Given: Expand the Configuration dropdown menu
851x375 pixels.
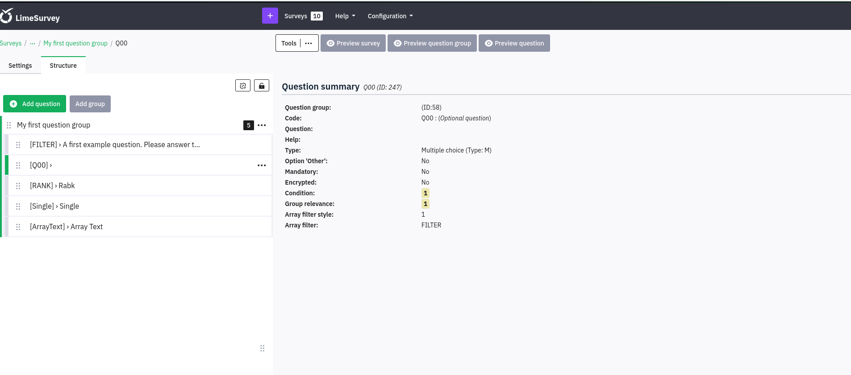Looking at the screenshot, I should [x=390, y=16].
